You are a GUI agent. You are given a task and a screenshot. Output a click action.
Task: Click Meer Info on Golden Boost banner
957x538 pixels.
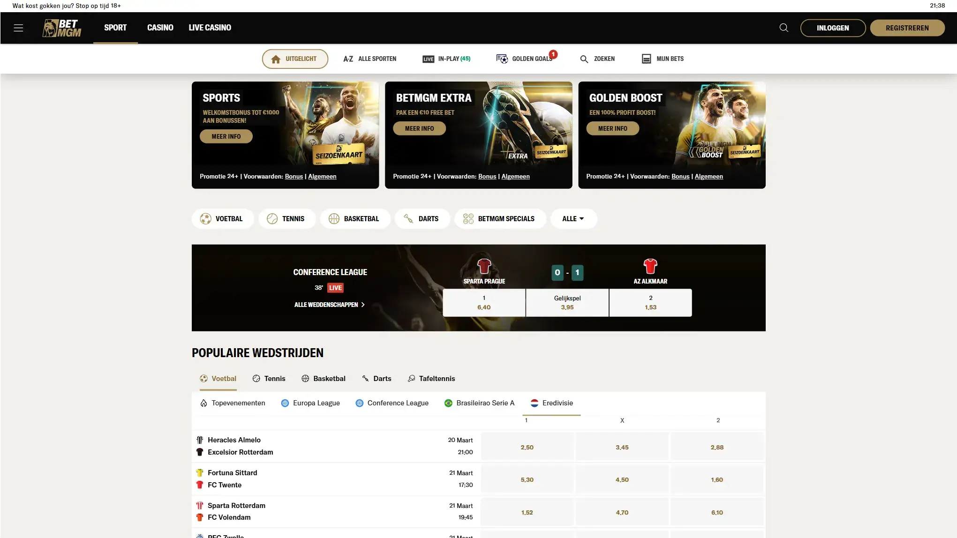coord(612,128)
